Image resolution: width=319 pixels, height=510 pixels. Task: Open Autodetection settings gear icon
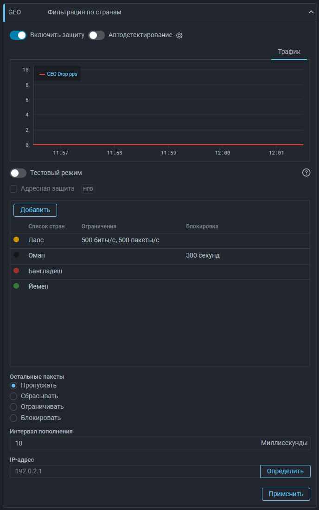click(x=179, y=35)
